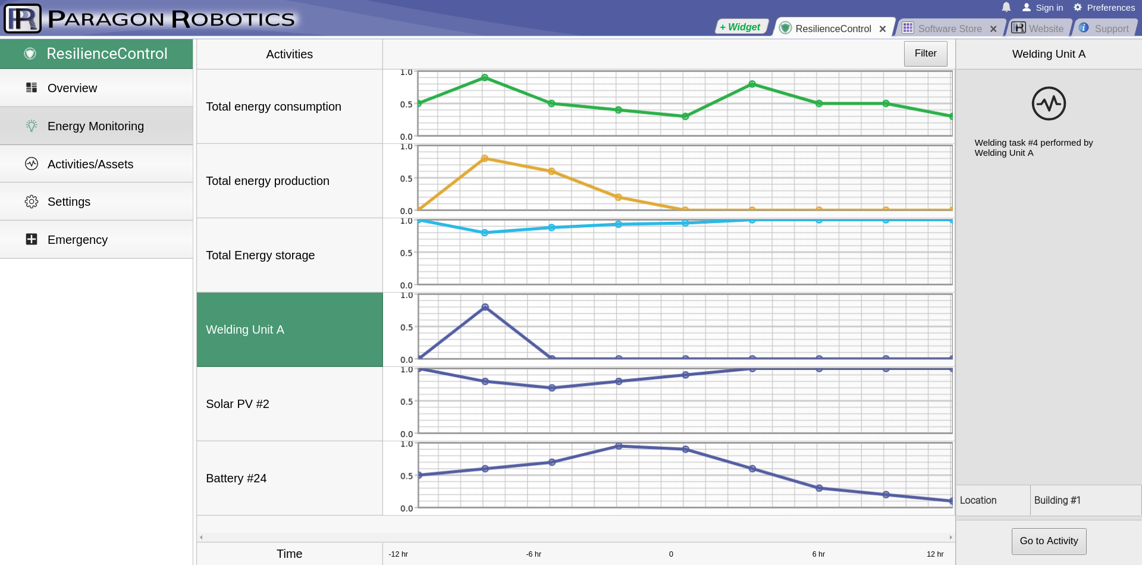Click the Battery #24 chart highest point

[619, 446]
